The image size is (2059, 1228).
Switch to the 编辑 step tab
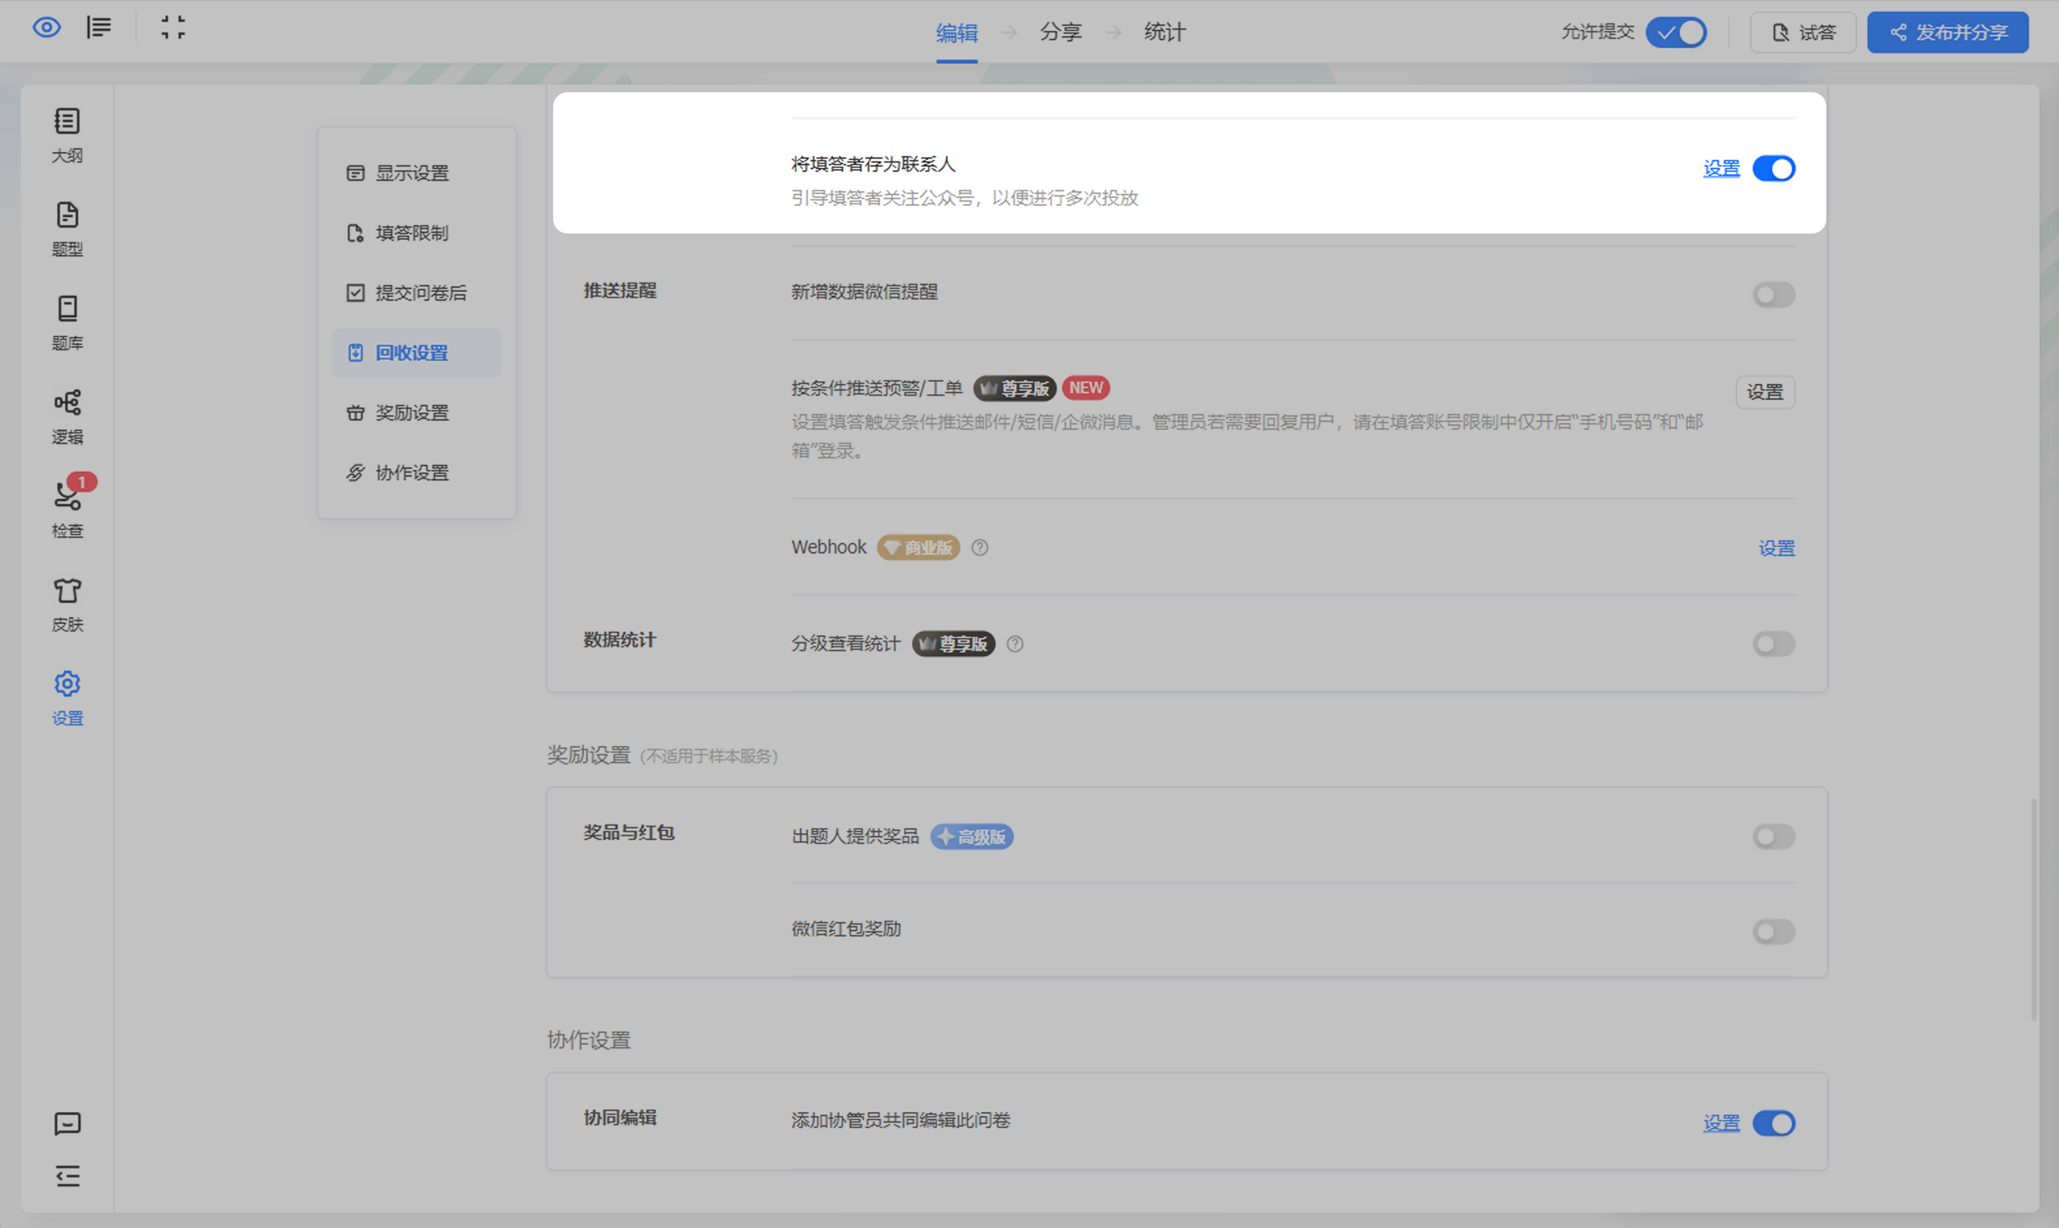(957, 32)
